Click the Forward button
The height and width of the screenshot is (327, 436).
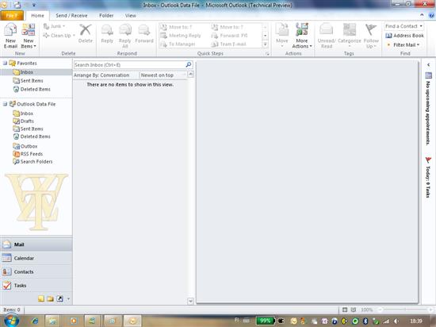pos(144,33)
